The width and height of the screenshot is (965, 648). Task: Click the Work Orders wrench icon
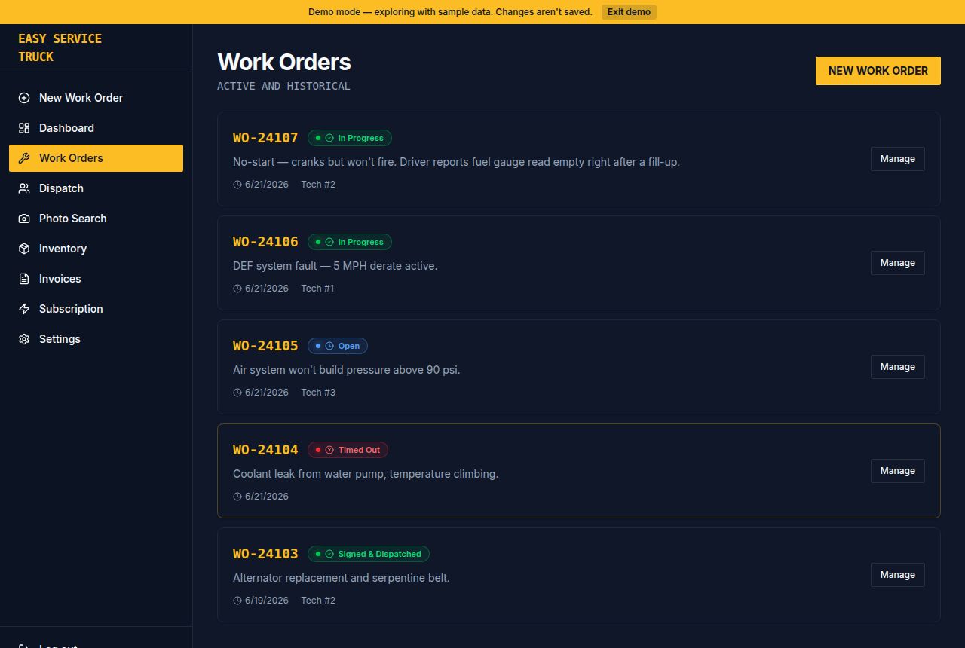click(x=24, y=158)
